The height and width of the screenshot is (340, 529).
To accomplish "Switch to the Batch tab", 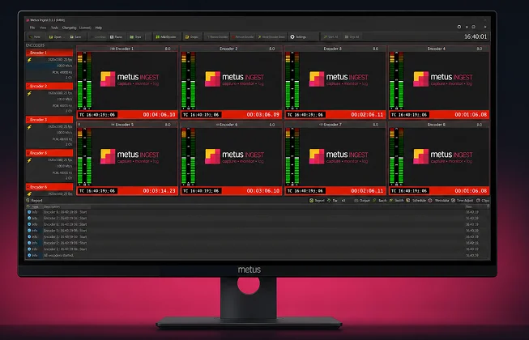I will pos(380,201).
